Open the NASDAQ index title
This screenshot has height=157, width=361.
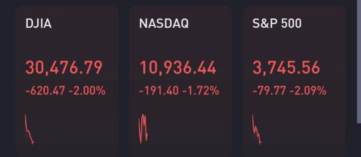164,23
